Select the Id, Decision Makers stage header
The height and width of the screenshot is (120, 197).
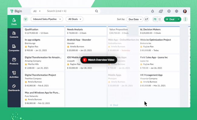click(x=159, y=31)
